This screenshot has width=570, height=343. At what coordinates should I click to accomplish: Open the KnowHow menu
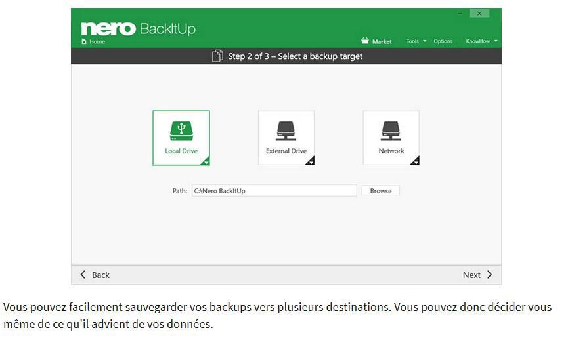(477, 41)
